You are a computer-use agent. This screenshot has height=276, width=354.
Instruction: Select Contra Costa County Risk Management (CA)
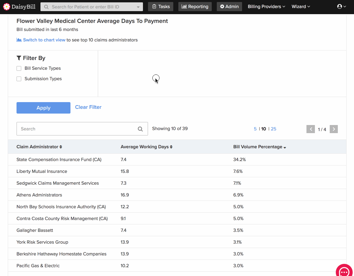[177, 218]
